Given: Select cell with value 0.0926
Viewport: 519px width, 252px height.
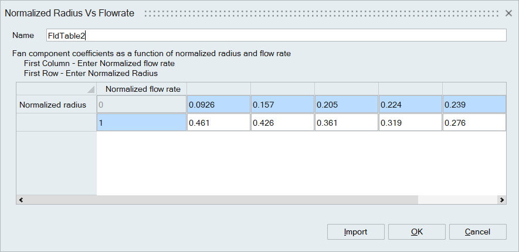Looking at the screenshot, I should coord(218,105).
